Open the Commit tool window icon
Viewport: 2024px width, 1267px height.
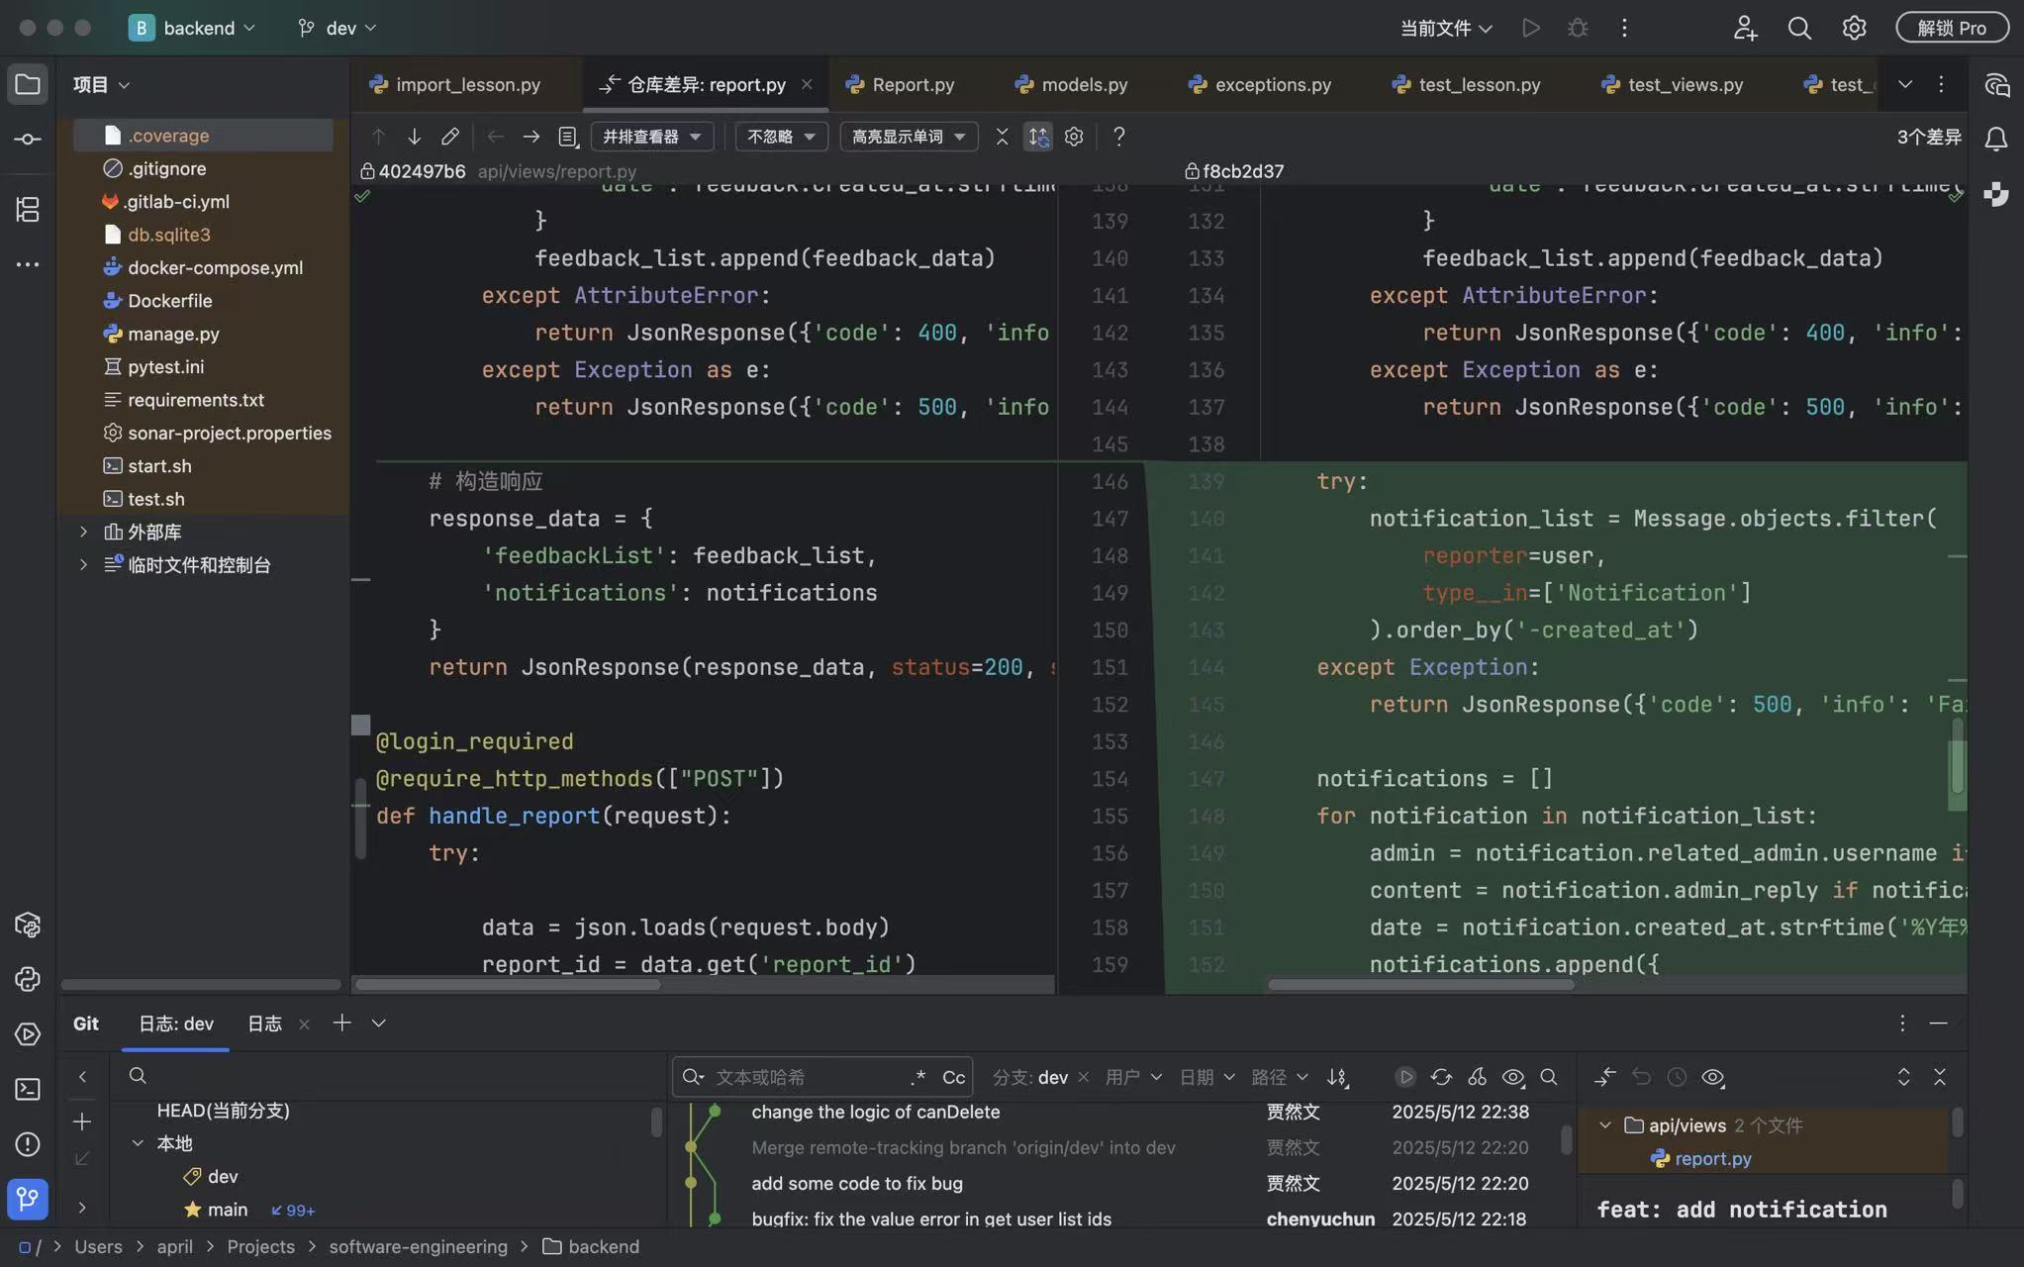28,140
